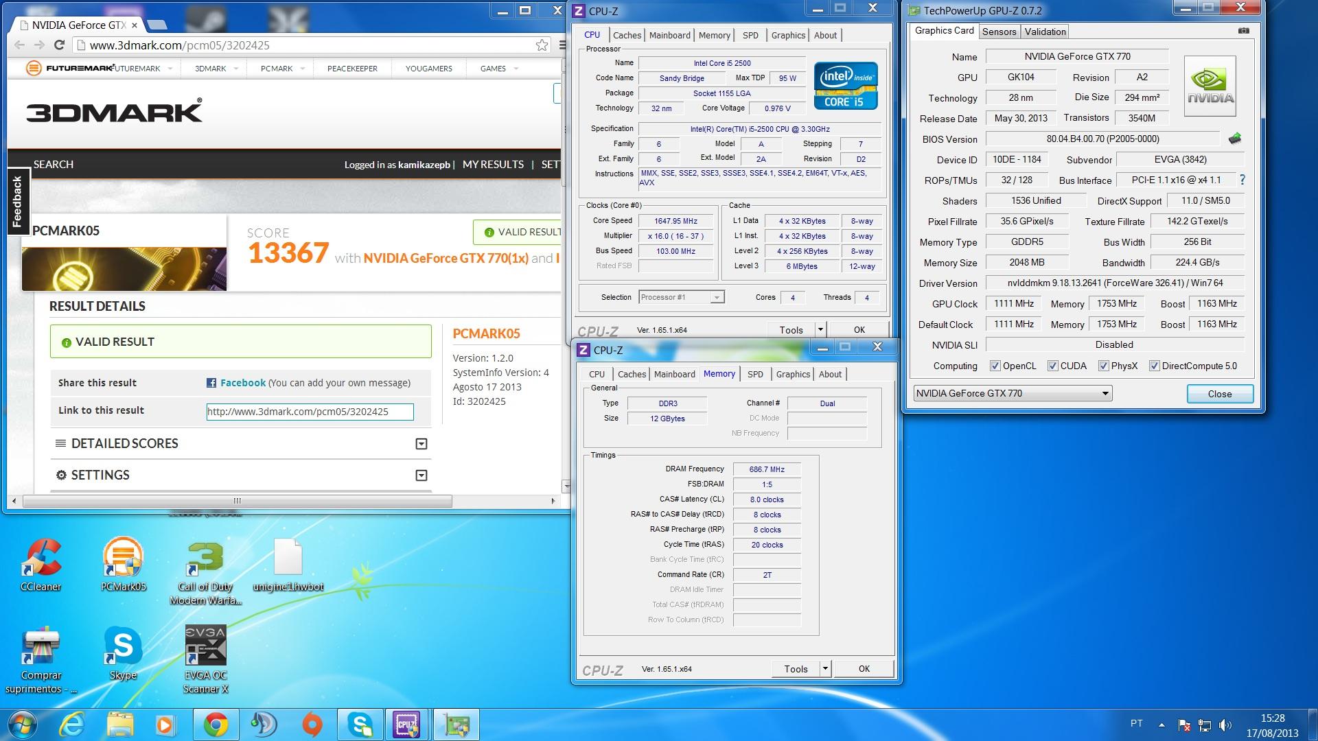Viewport: 1318px width, 741px height.
Task: Click OK in upper CPU-Z window
Action: [859, 329]
